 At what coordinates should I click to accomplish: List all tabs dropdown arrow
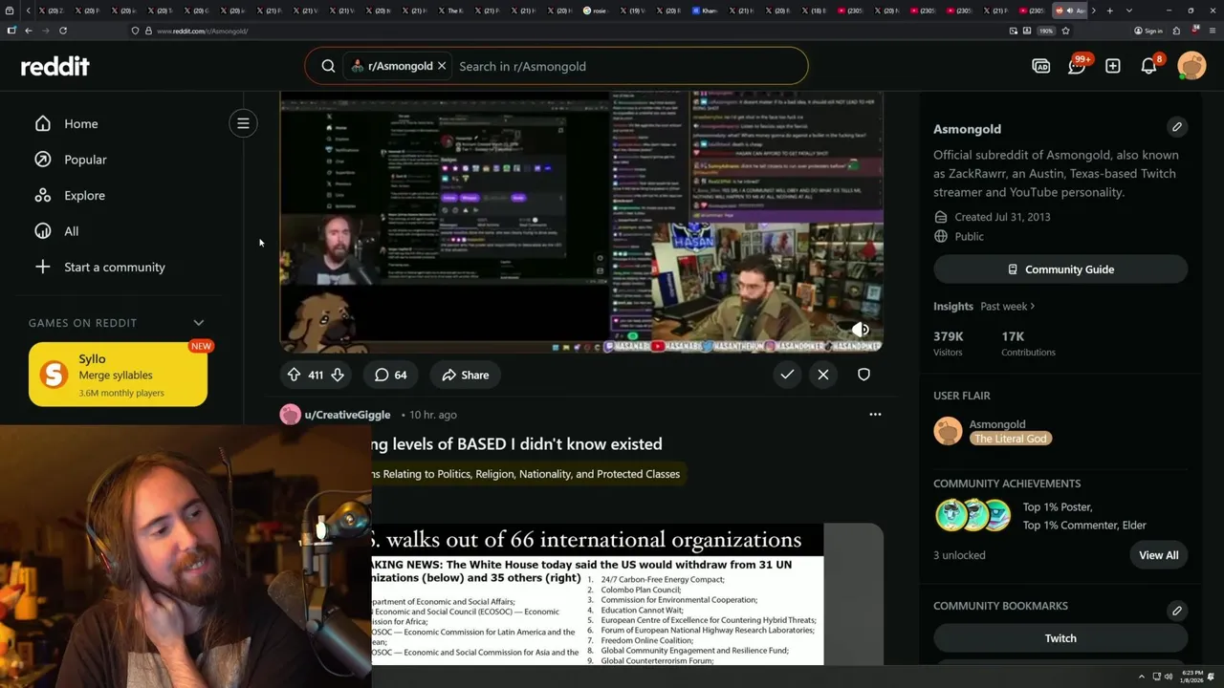click(x=1129, y=11)
